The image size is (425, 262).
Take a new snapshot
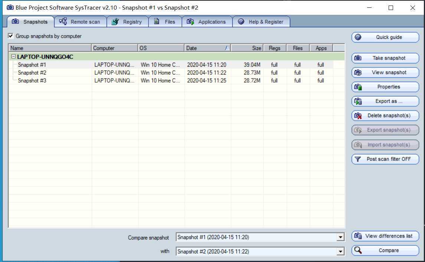click(x=385, y=58)
